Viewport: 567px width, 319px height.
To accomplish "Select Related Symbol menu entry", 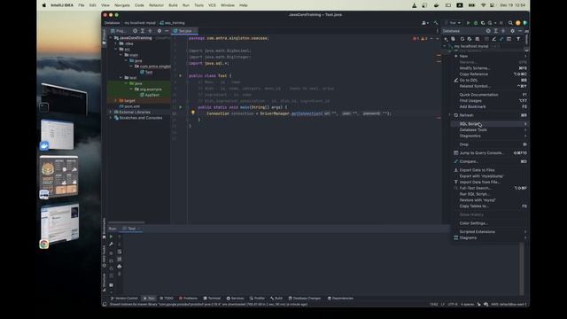I will pos(490,87).
